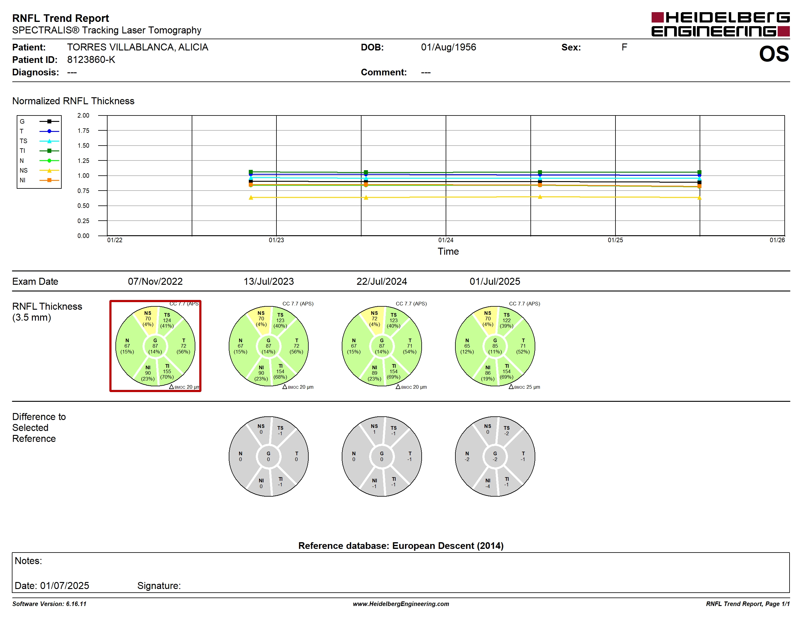Screen dimensions: 802x620
Task: Click the Signature field label
Action: tap(159, 585)
